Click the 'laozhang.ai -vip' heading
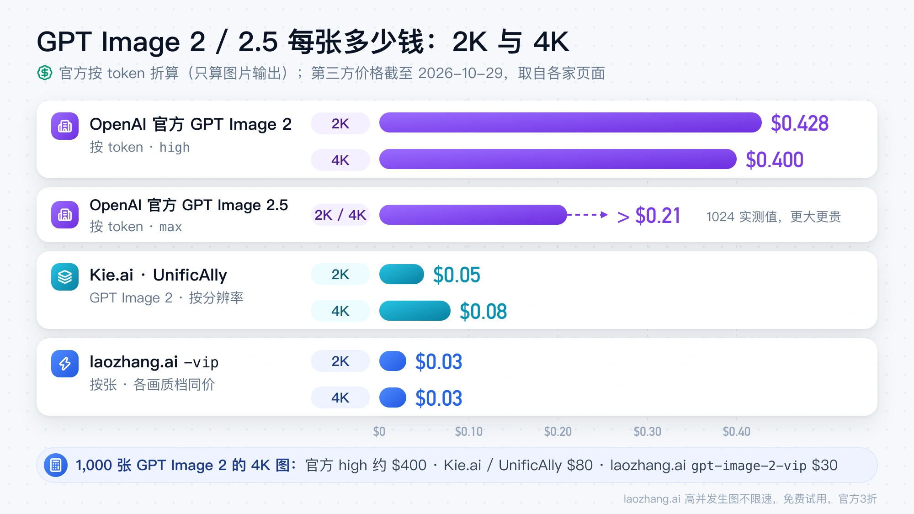Image resolution: width=914 pixels, height=514 pixels. click(154, 362)
